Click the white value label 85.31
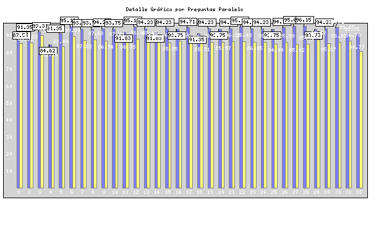Viewport: 371px width, 247px height. [202, 49]
